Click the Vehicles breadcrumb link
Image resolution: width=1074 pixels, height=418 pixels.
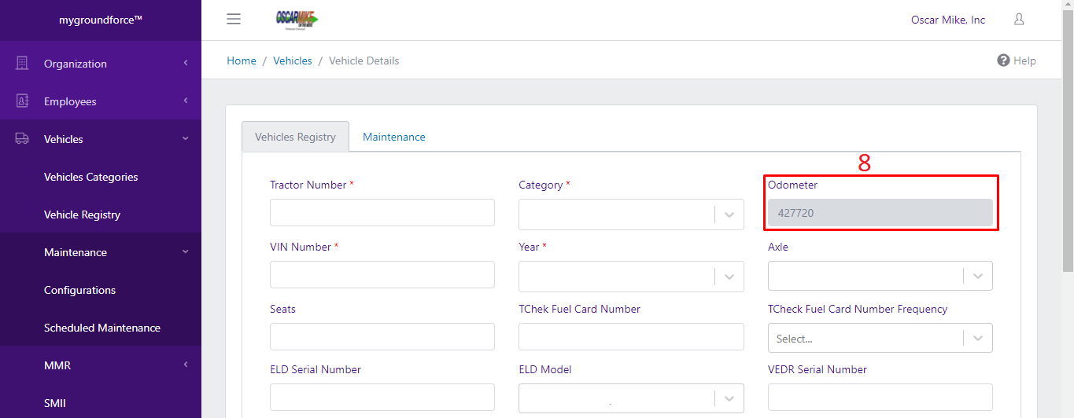tap(293, 60)
